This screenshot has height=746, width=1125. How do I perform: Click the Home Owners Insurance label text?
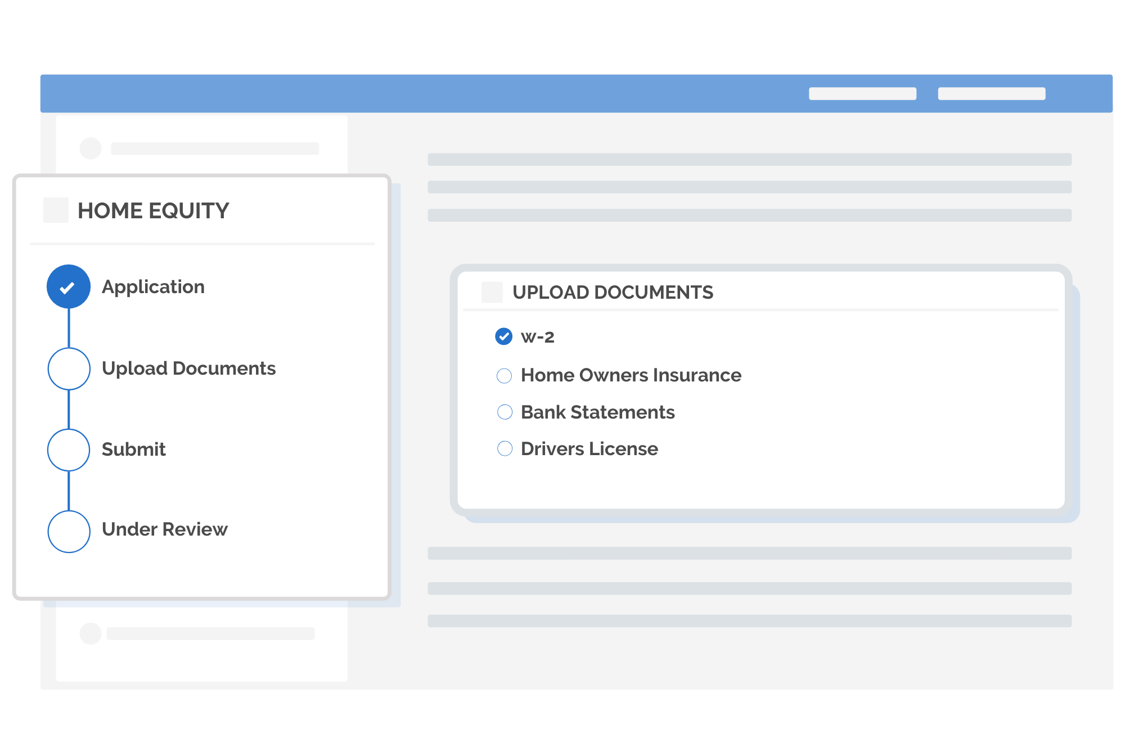(x=631, y=375)
